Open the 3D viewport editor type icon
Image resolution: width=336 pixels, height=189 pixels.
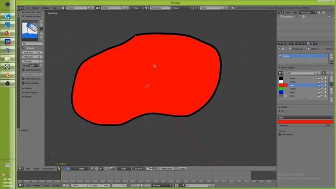[21, 169]
